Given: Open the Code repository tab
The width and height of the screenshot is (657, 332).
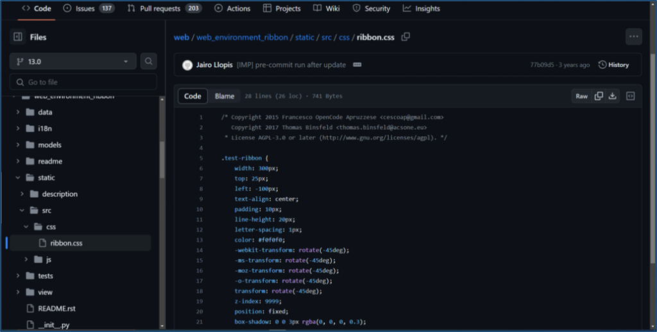Looking at the screenshot, I should [x=37, y=8].
